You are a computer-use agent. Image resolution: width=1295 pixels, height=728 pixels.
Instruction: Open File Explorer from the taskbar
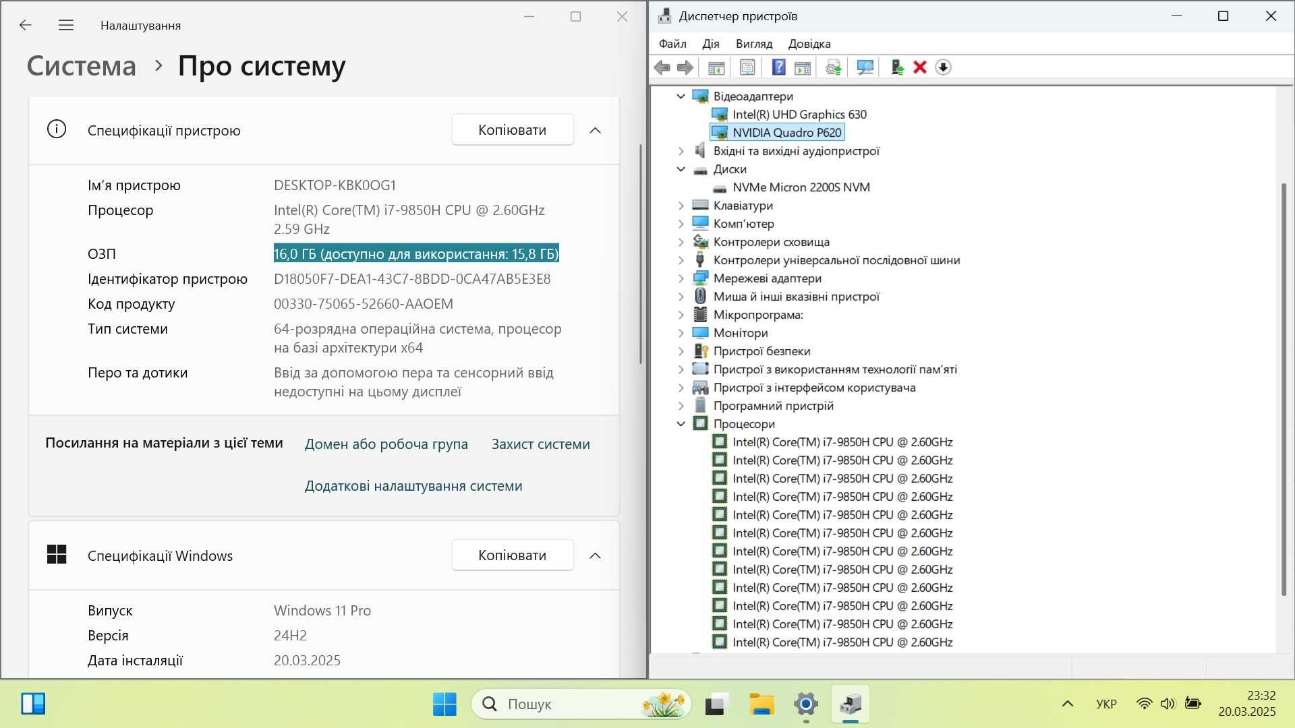pyautogui.click(x=761, y=704)
